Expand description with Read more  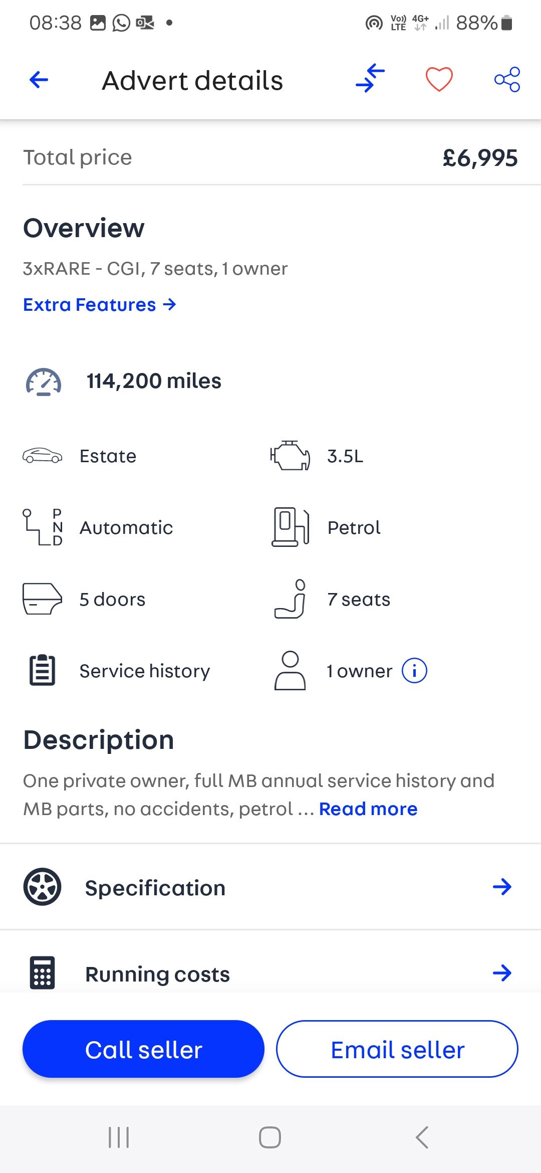click(x=368, y=809)
